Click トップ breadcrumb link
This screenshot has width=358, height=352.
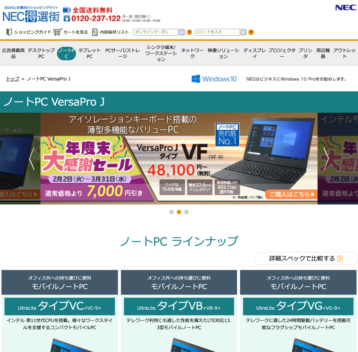[x=13, y=79]
